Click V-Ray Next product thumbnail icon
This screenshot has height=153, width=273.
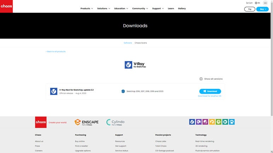54,91
